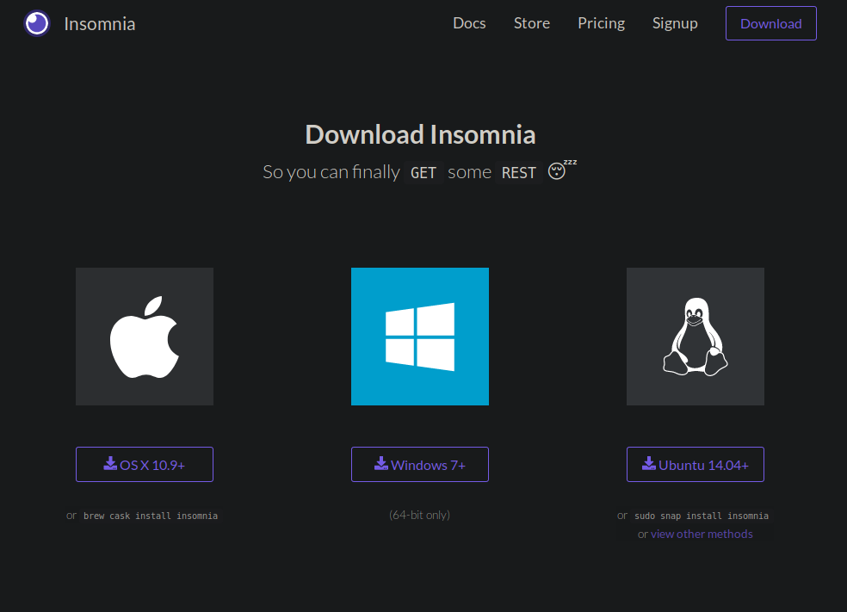Open the Signup page

point(675,23)
